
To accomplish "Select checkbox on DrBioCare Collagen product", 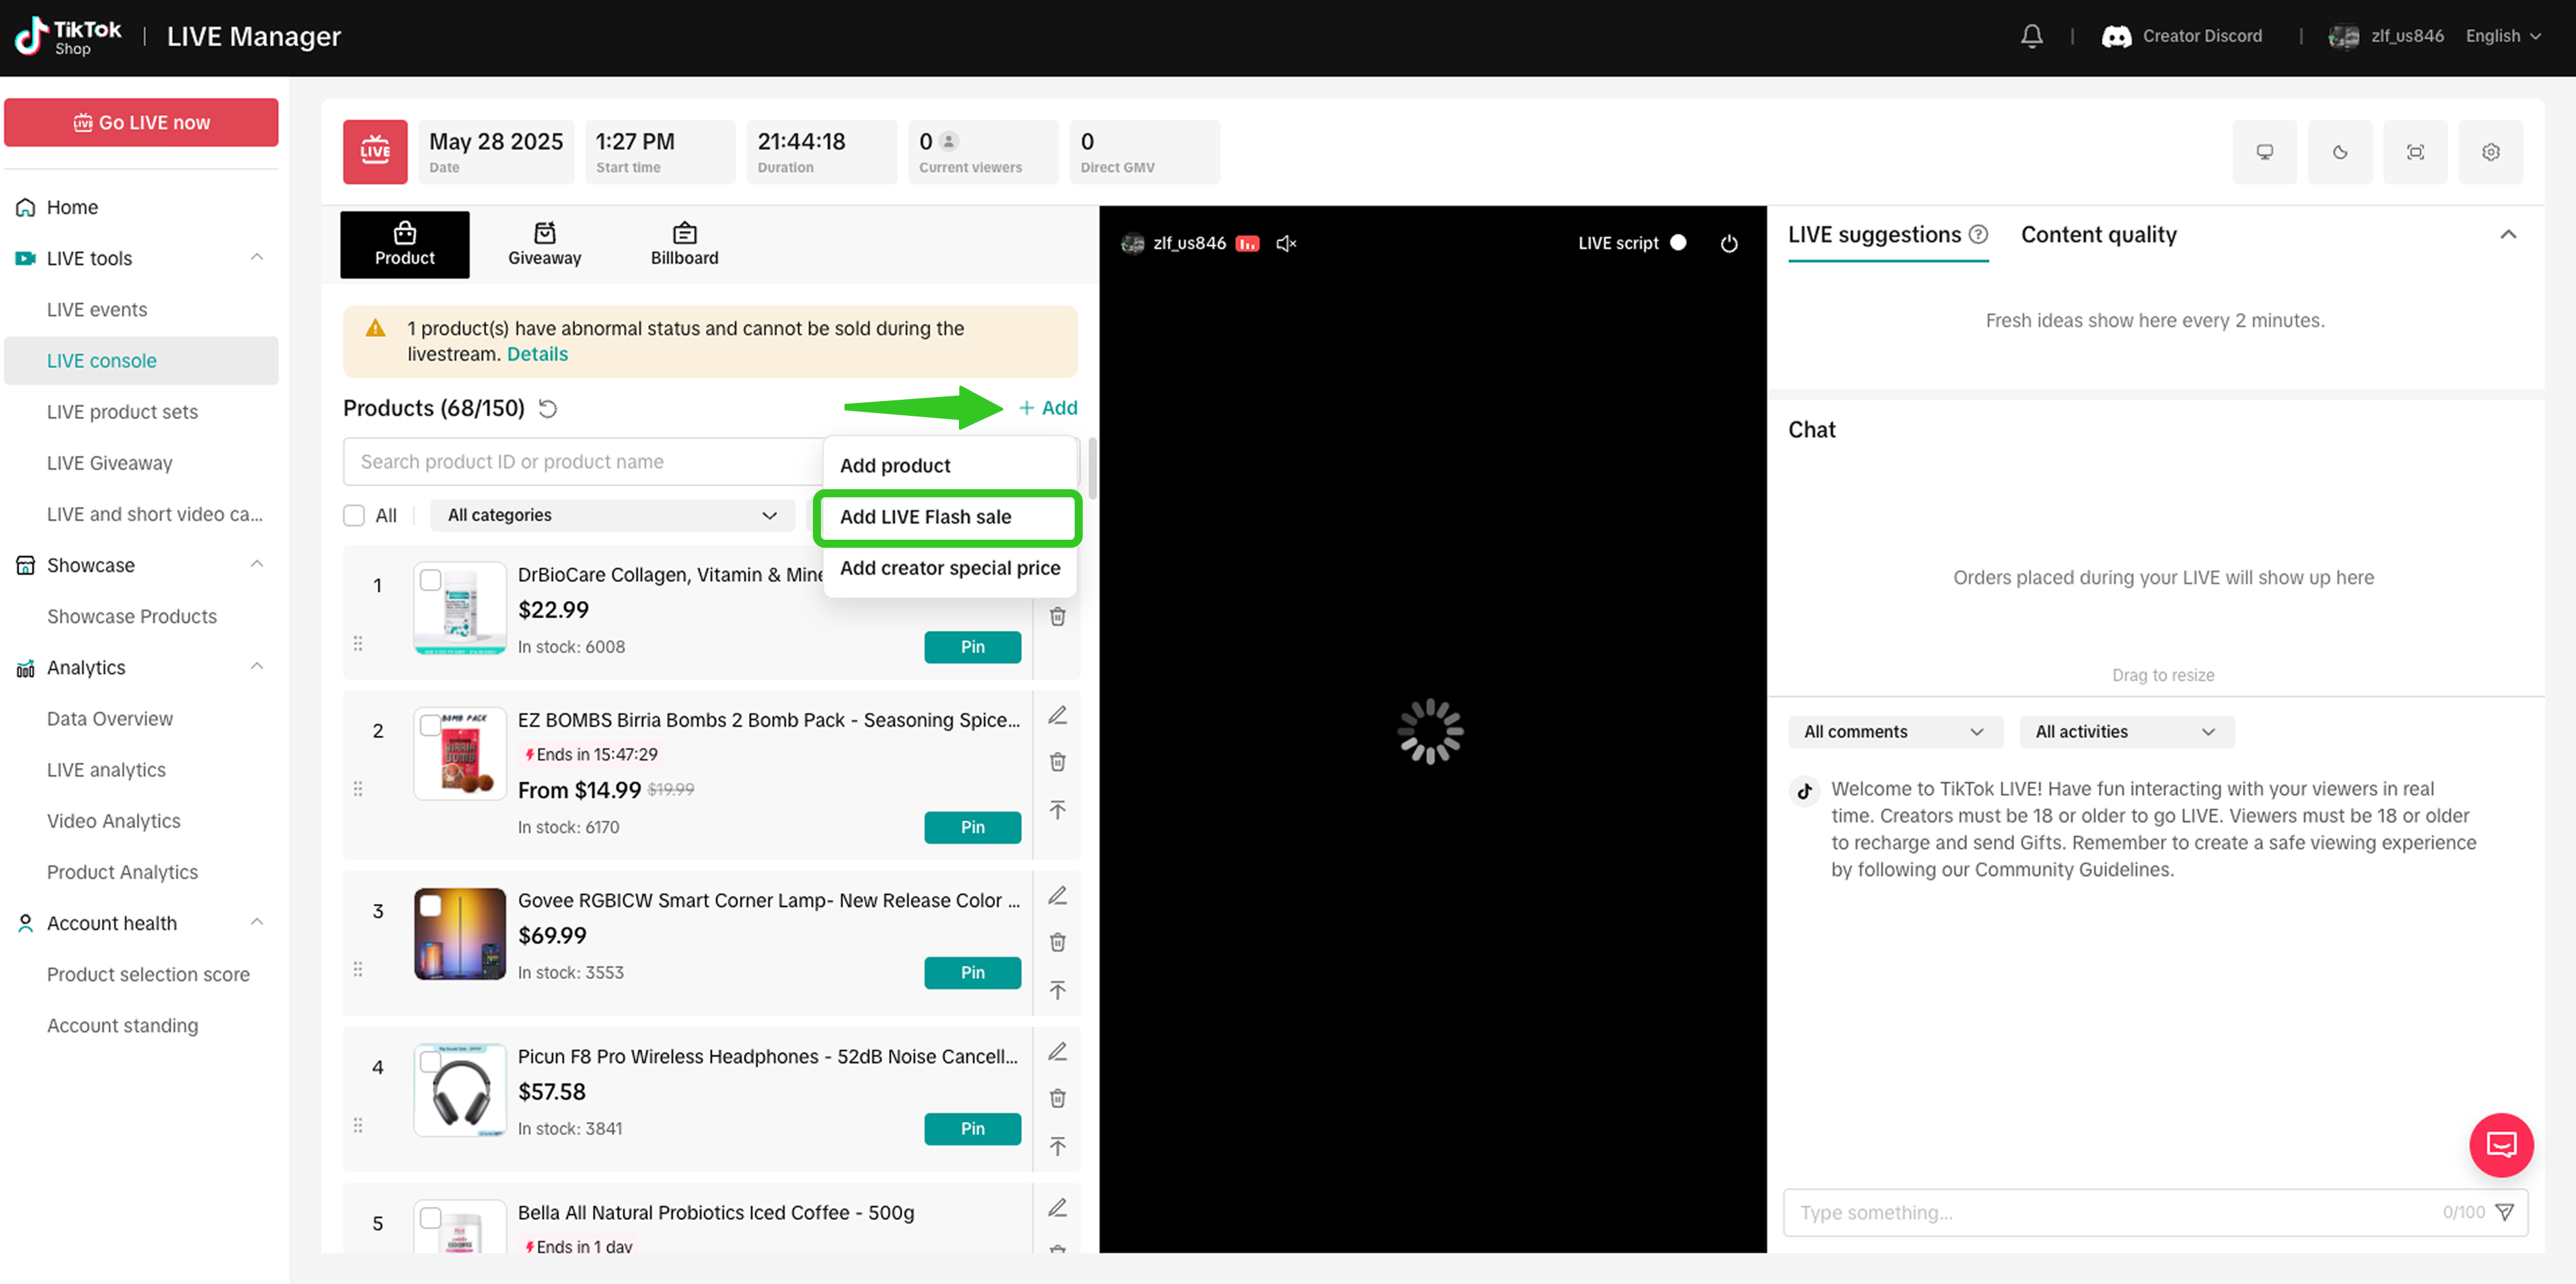I will tap(430, 580).
